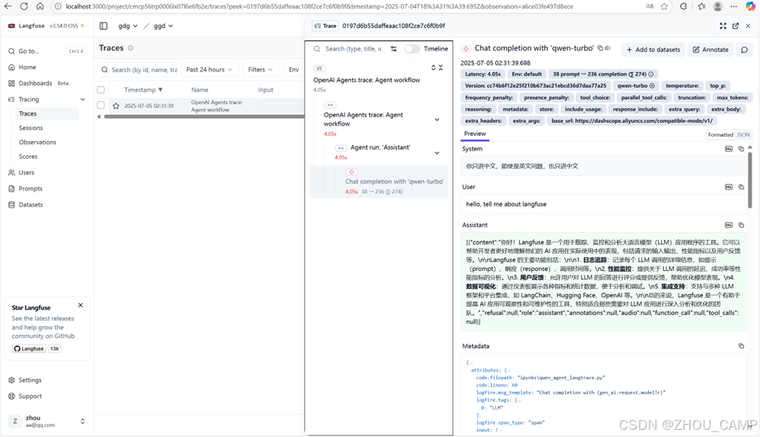
Task: Collapse the OpenAI Agents trace span chevron
Action: 437,120
